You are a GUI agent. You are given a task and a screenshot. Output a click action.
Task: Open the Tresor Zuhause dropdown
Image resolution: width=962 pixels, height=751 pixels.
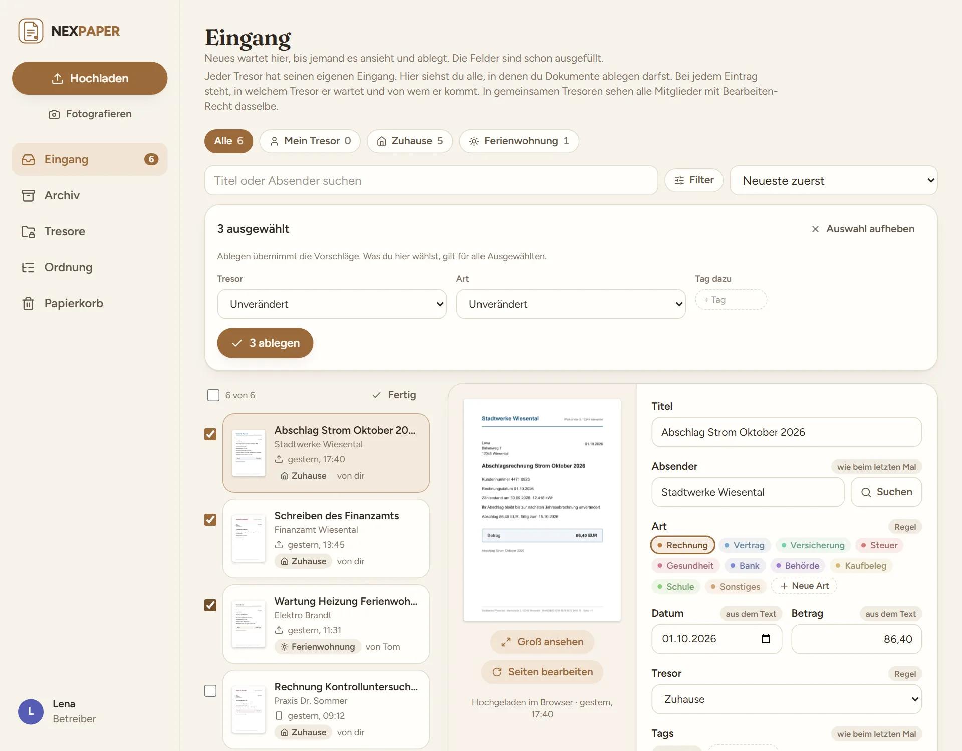(x=786, y=699)
